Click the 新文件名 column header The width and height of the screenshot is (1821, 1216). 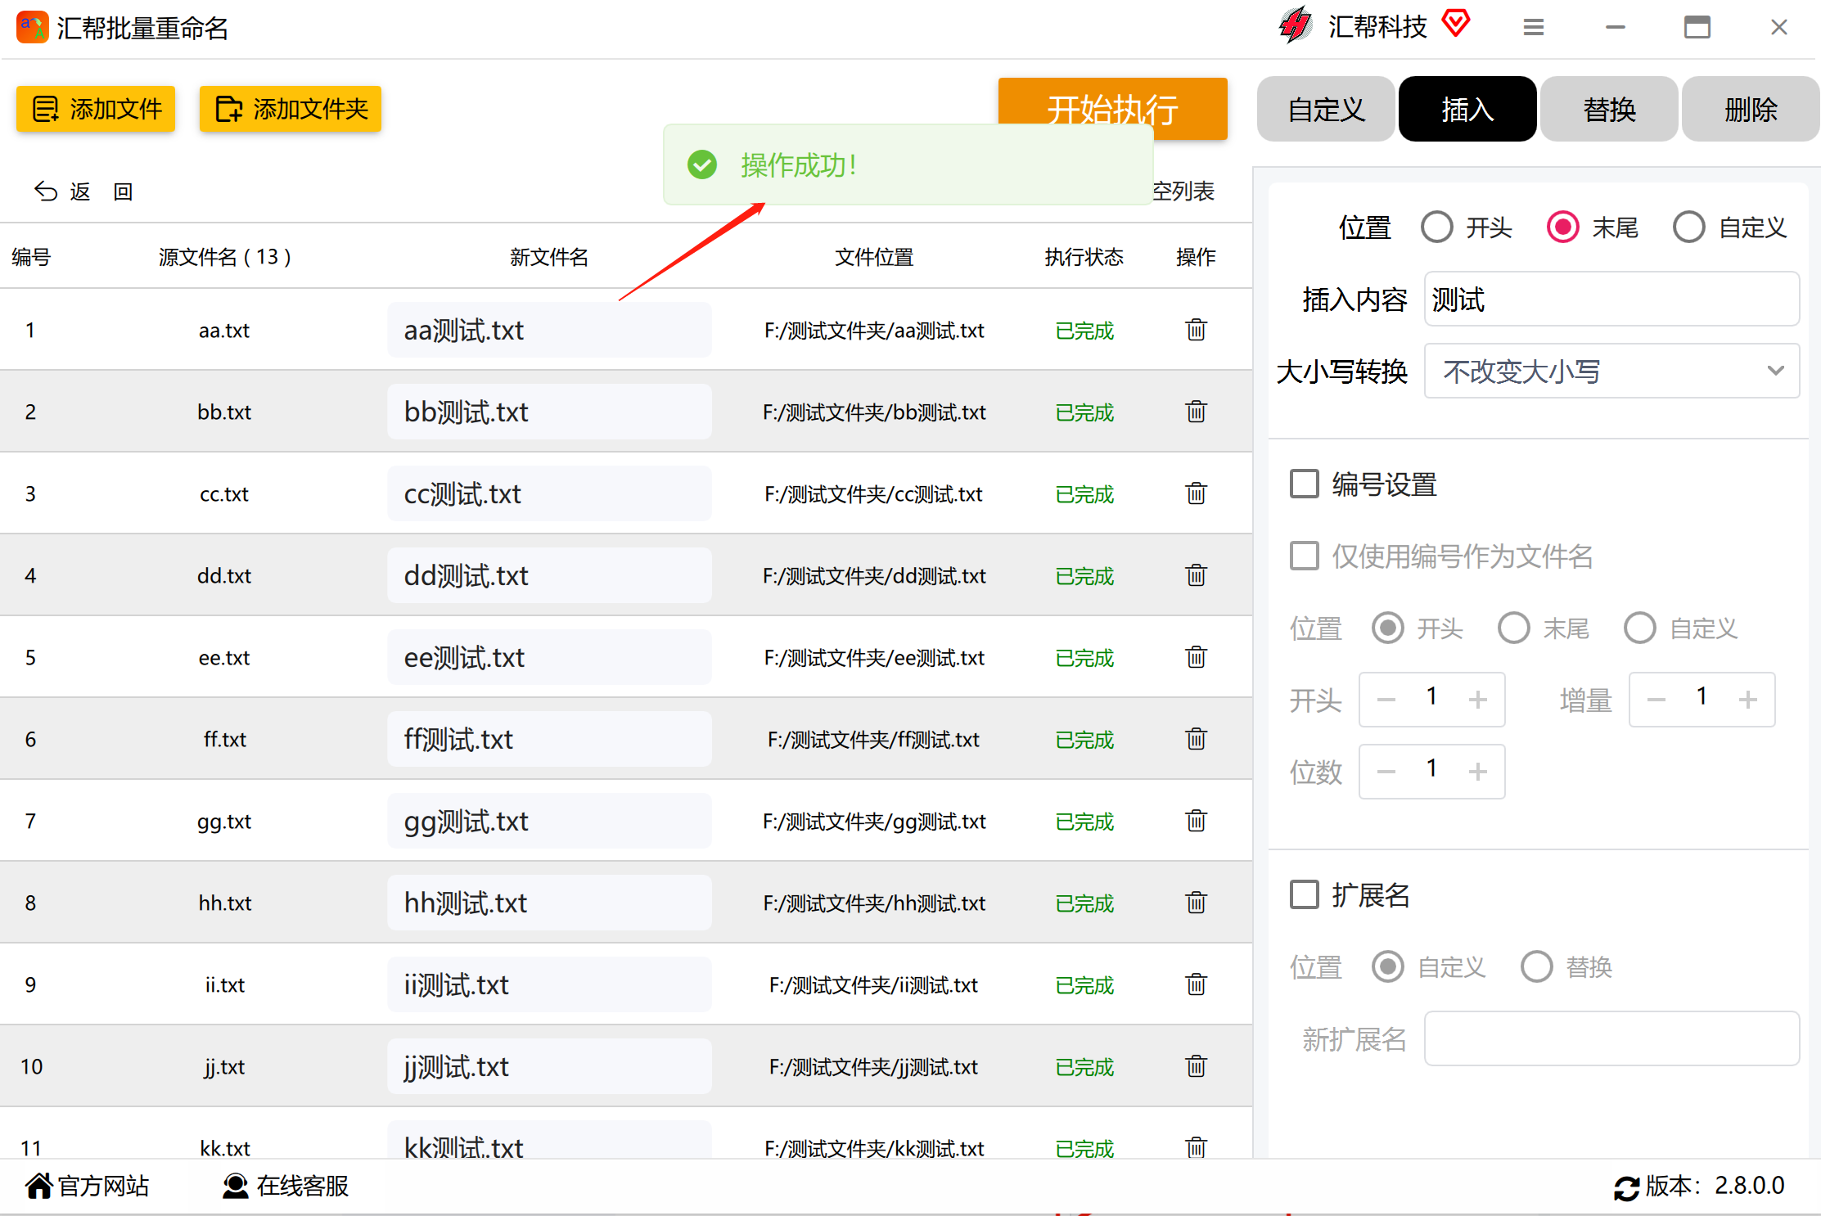pos(549,257)
